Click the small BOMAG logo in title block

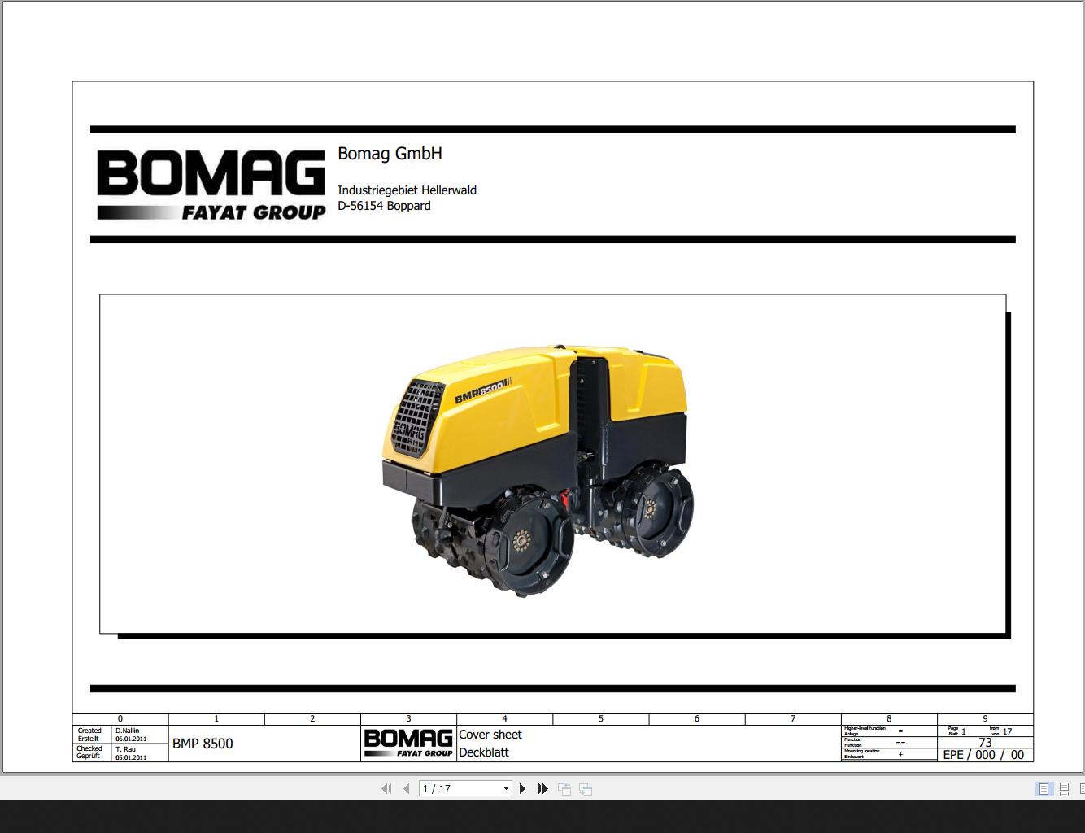[408, 743]
